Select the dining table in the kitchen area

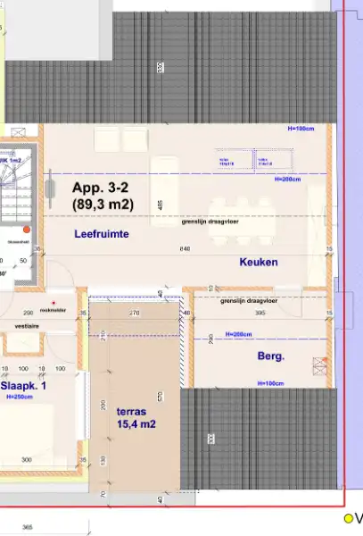pos(243,222)
